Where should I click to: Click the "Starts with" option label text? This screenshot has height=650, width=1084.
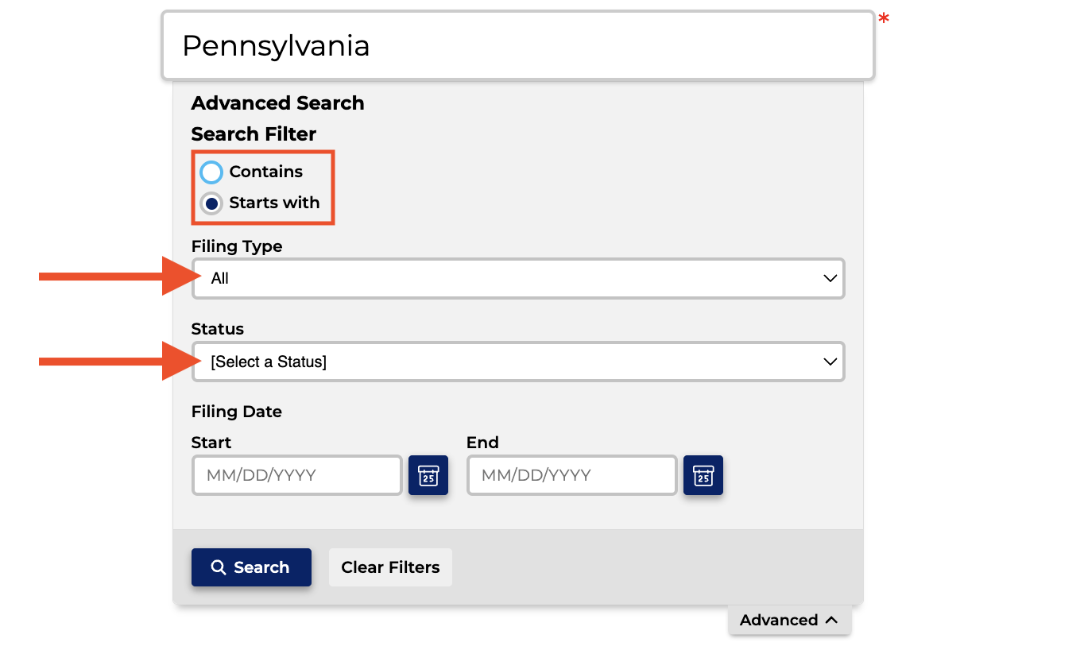point(274,203)
